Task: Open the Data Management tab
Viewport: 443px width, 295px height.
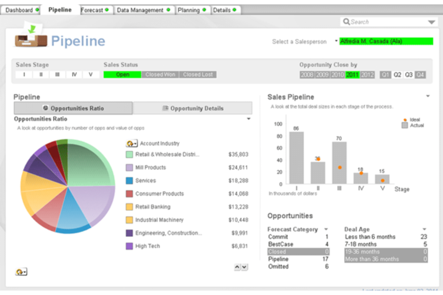Action: 141,9
